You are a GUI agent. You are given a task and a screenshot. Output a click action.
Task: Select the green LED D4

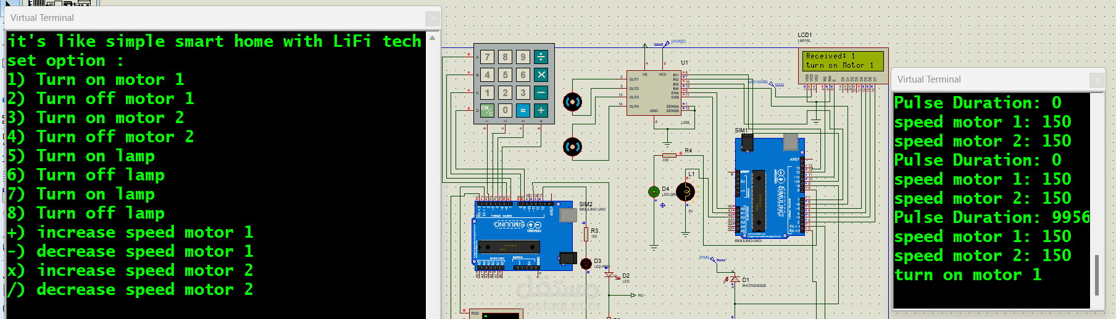click(x=654, y=192)
